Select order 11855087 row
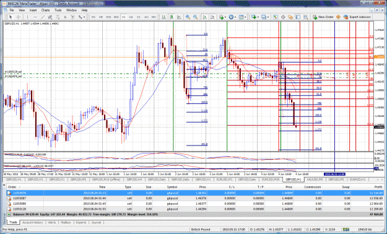The image size is (387, 234). (x=195, y=198)
